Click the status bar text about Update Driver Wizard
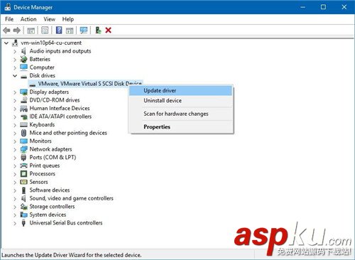This screenshot has height=260, width=355. 72,255
